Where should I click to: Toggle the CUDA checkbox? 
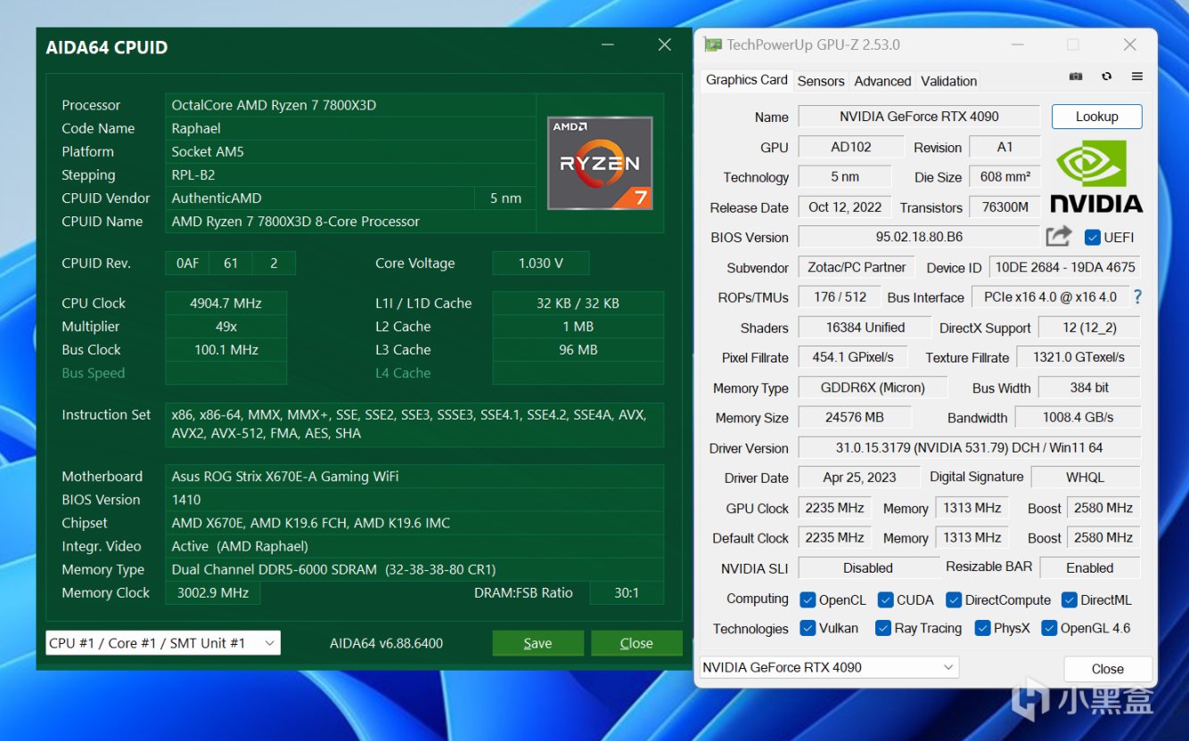click(x=885, y=600)
